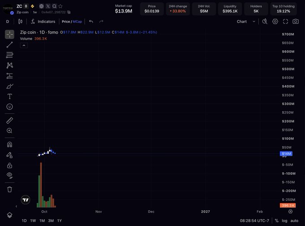Image resolution: width=305 pixels, height=226 pixels.
Task: Copy the contract address 0x4e67..298722
Action: [69, 12]
